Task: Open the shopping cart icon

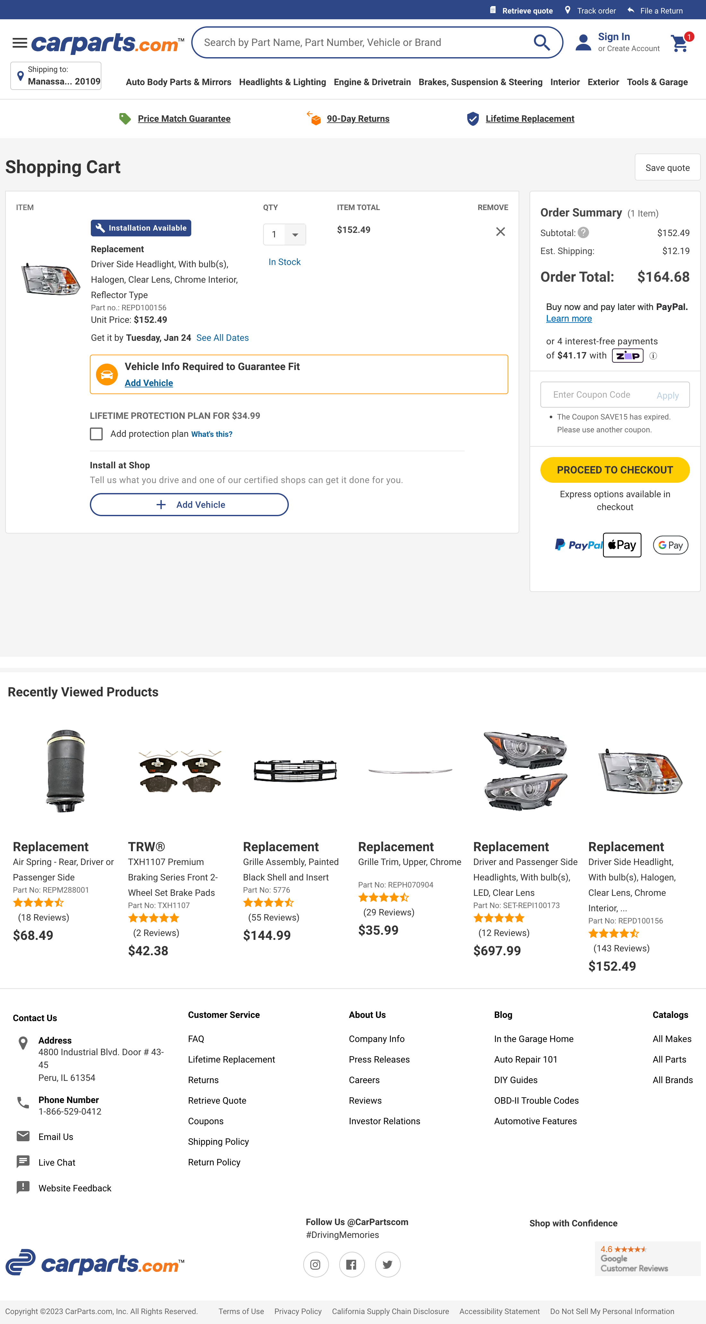Action: 679,43
